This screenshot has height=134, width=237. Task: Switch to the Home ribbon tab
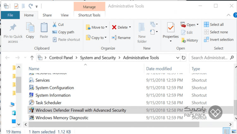pyautogui.click(x=29, y=15)
